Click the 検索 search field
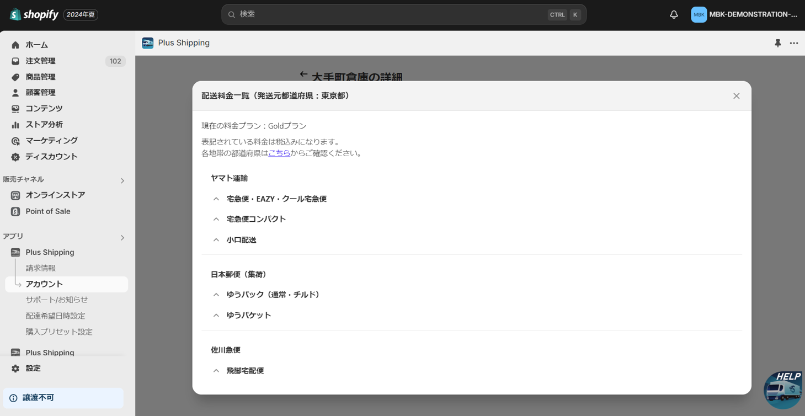The image size is (805, 416). [x=404, y=14]
